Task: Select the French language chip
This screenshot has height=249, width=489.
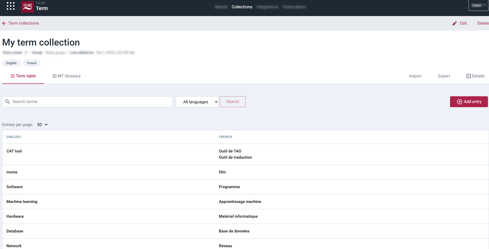Action: coord(31,63)
